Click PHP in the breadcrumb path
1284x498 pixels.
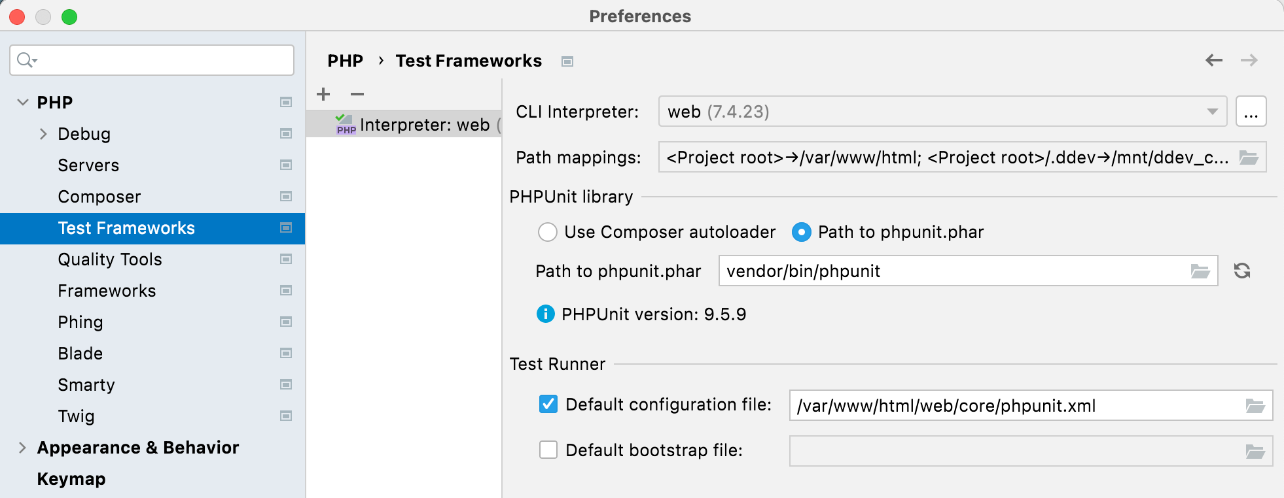346,60
